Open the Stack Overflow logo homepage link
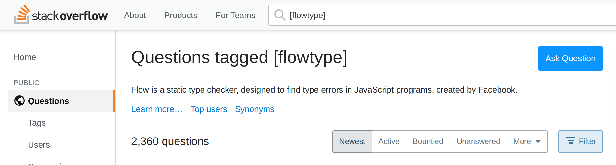The height and width of the screenshot is (165, 616). pyautogui.click(x=61, y=15)
